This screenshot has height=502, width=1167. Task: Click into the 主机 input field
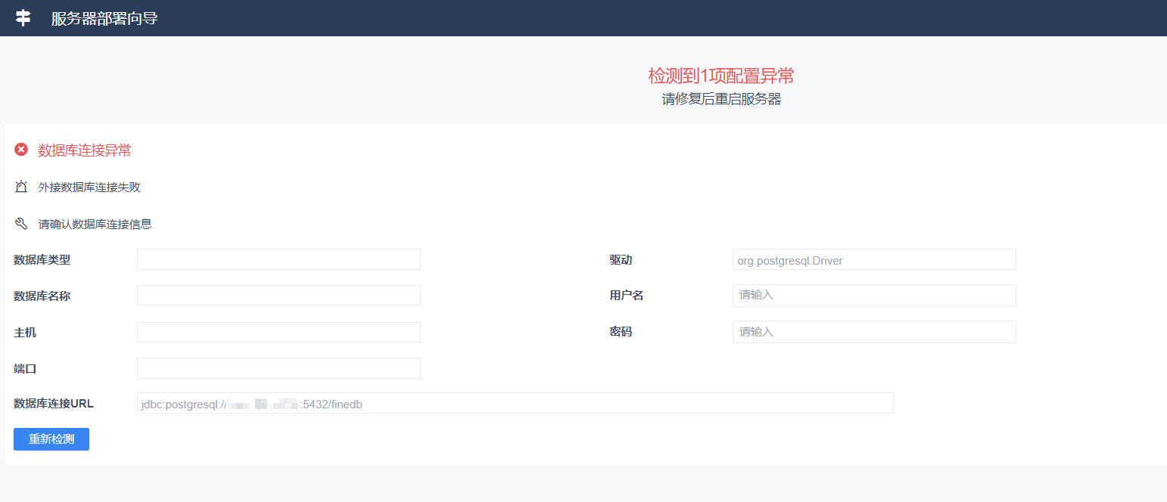point(279,332)
